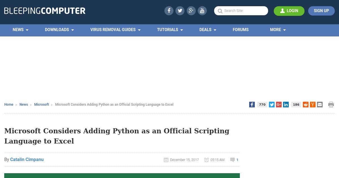Image resolution: width=339 pixels, height=178 pixels.
Task: Share article on Google Plus via share bar
Action: point(279,105)
